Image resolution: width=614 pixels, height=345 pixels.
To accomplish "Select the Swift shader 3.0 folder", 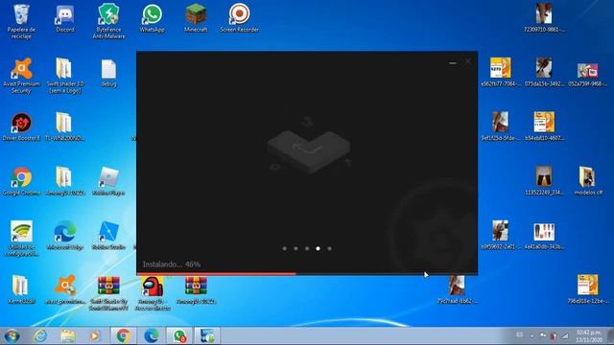I will (65, 76).
